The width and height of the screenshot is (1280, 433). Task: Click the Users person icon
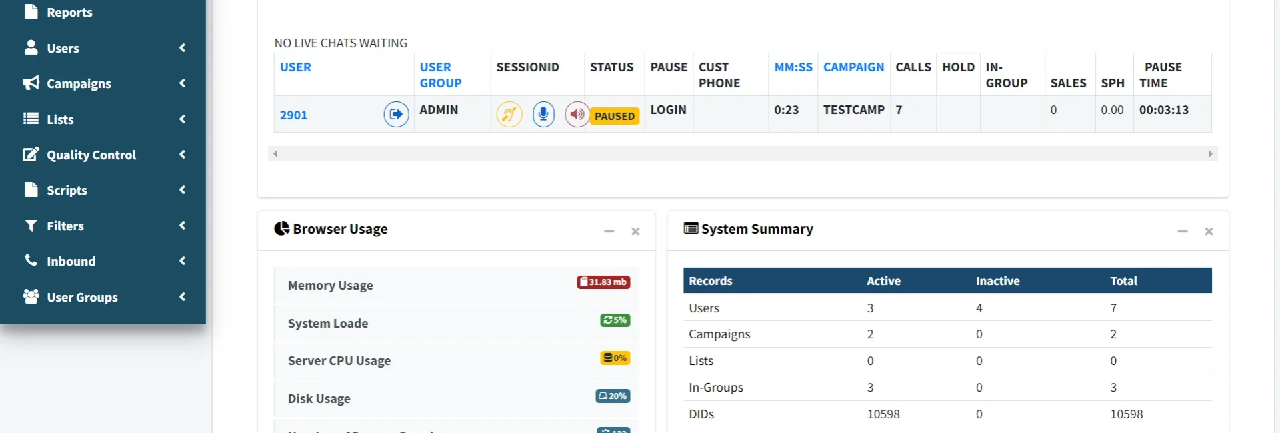coord(31,47)
